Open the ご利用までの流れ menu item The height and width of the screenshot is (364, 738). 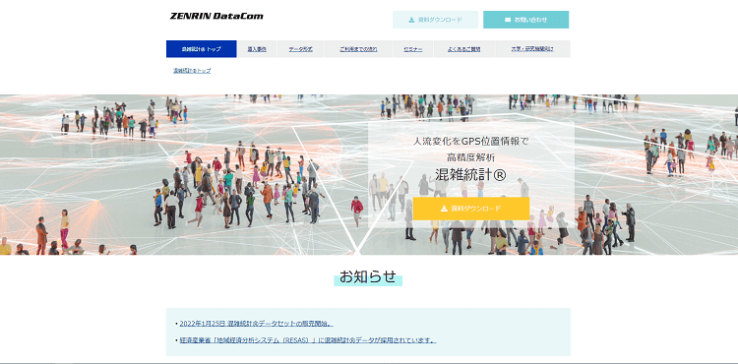pos(358,49)
